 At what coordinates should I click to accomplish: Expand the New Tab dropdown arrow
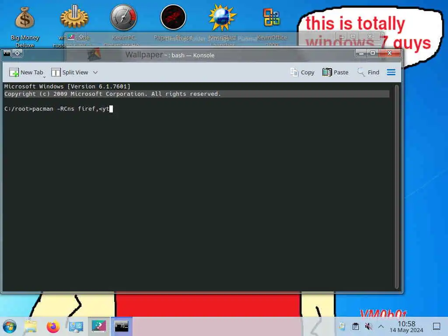coord(44,77)
